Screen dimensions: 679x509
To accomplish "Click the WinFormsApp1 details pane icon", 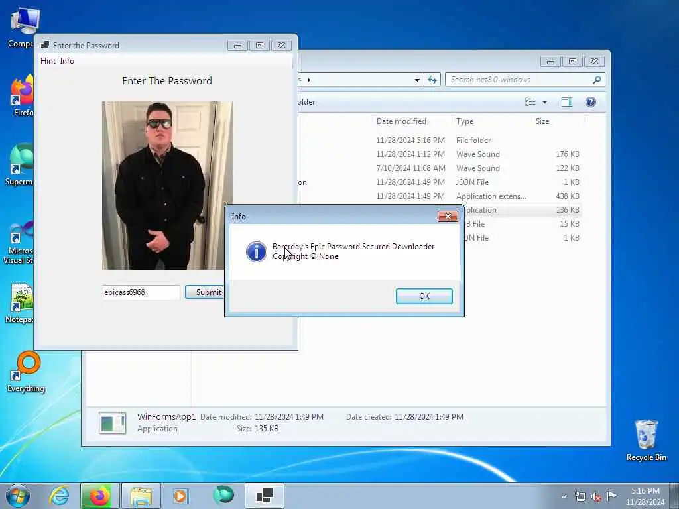I will (x=113, y=423).
